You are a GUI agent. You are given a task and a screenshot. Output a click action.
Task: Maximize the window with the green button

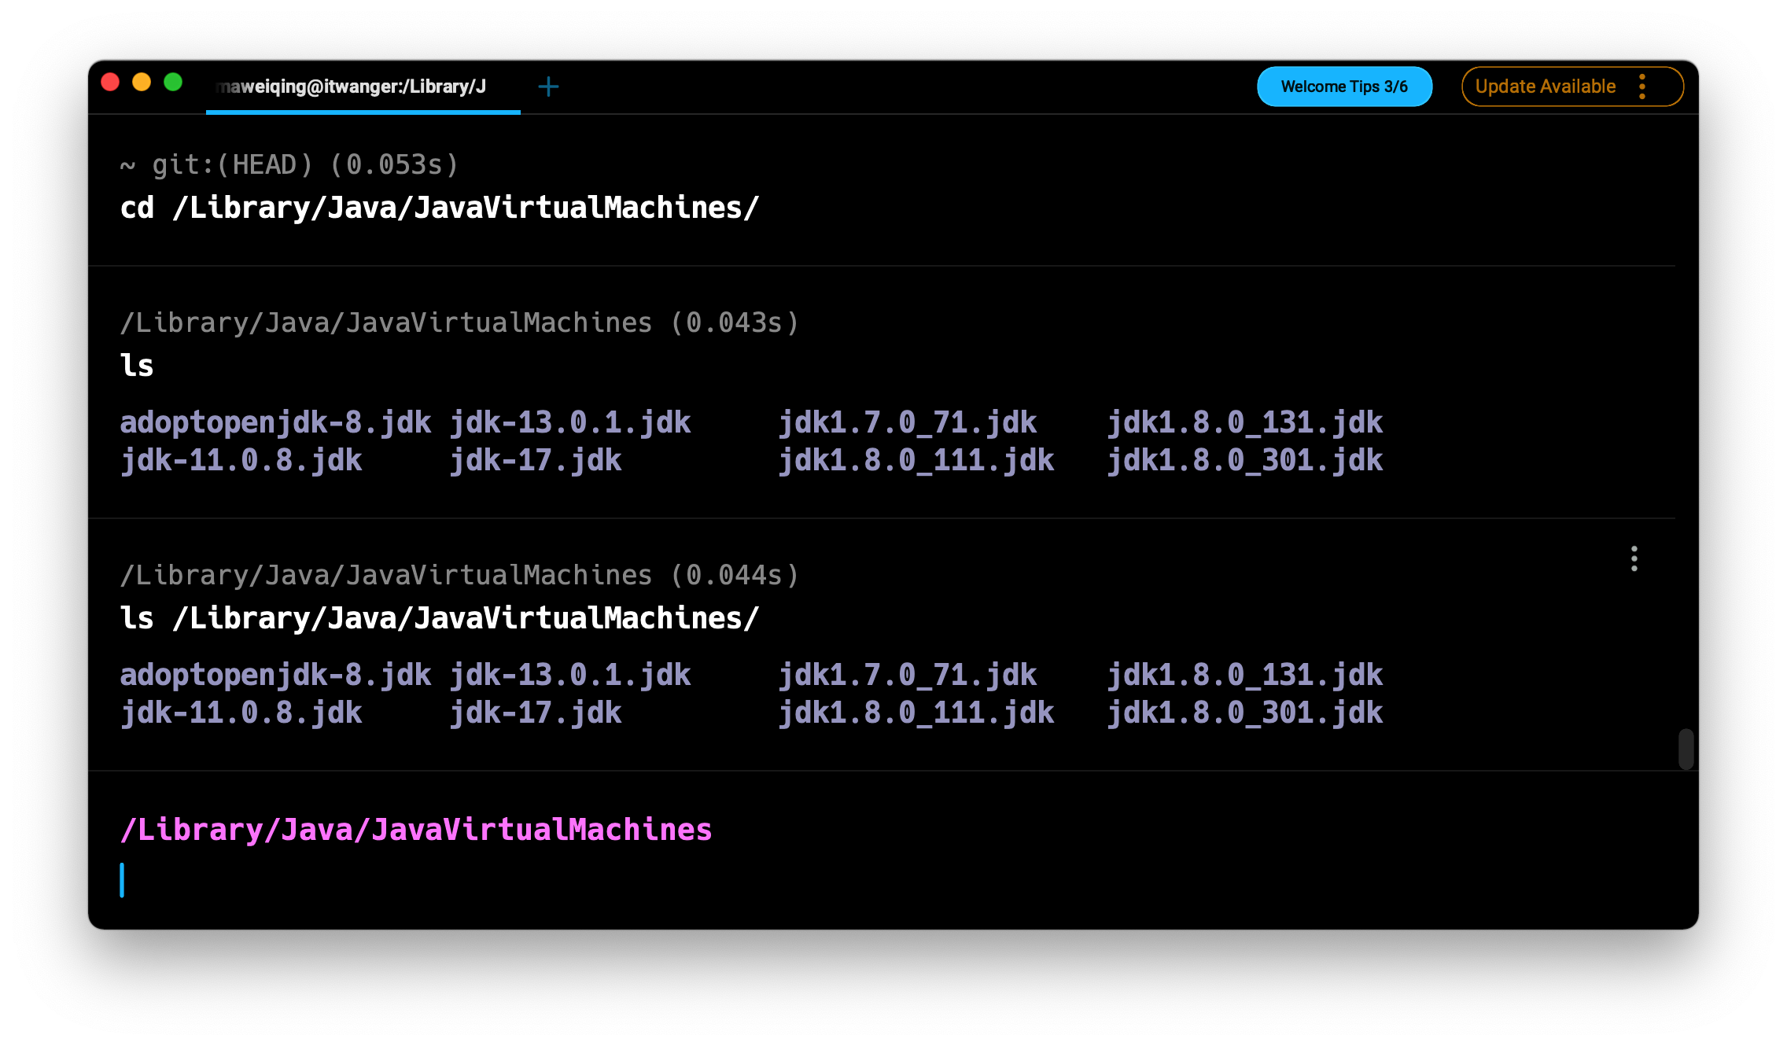(x=173, y=83)
